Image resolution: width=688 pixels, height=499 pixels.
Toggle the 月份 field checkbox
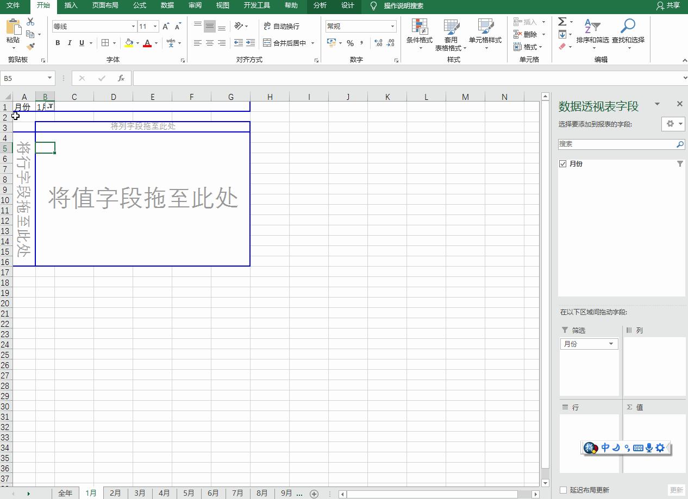[x=563, y=163]
